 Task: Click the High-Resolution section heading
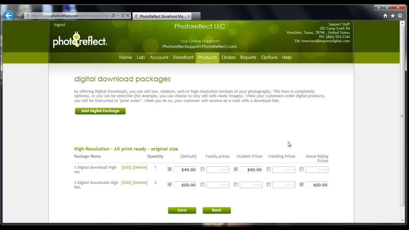click(126, 149)
